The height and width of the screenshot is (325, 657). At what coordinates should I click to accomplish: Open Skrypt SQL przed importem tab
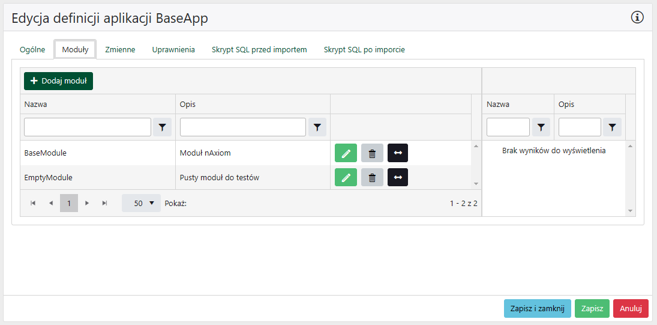pyautogui.click(x=259, y=50)
